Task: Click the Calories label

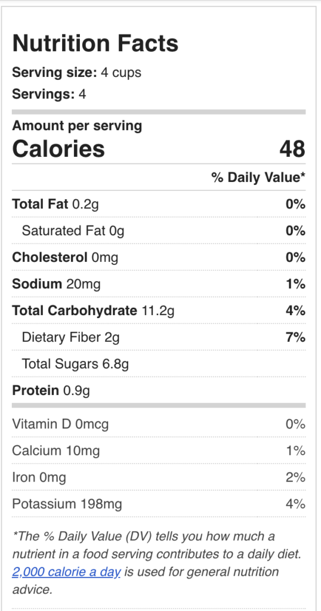Action: coord(58,149)
